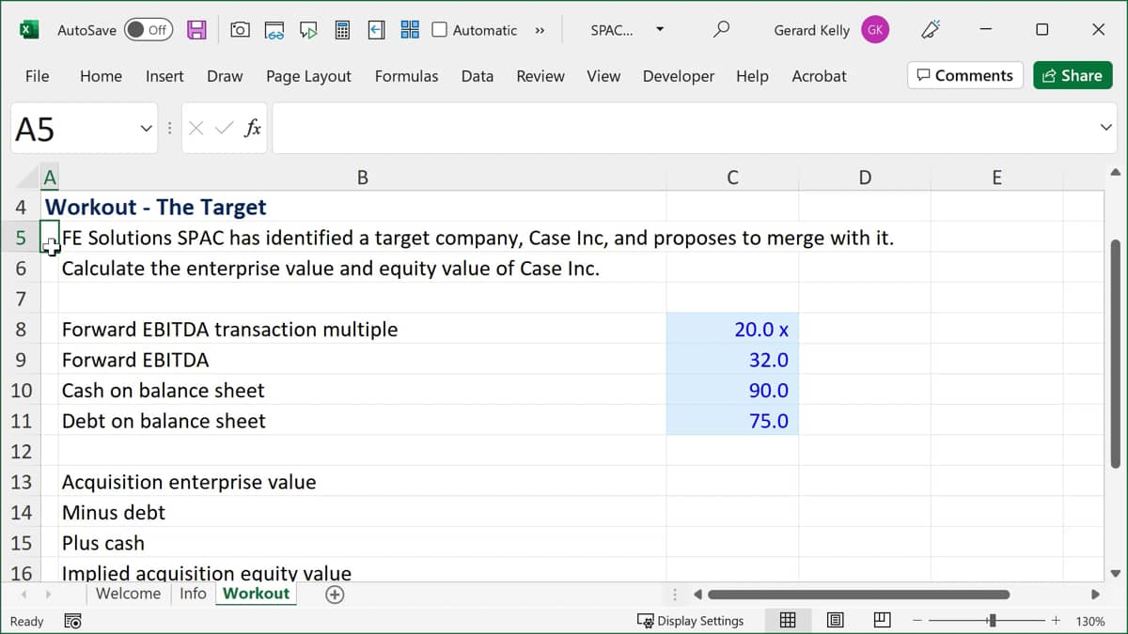
Task: Open the File menu
Action: click(x=37, y=76)
